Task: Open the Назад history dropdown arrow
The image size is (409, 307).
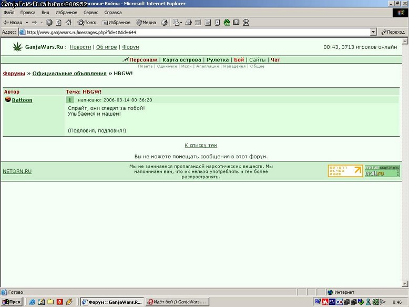Action: [27, 23]
